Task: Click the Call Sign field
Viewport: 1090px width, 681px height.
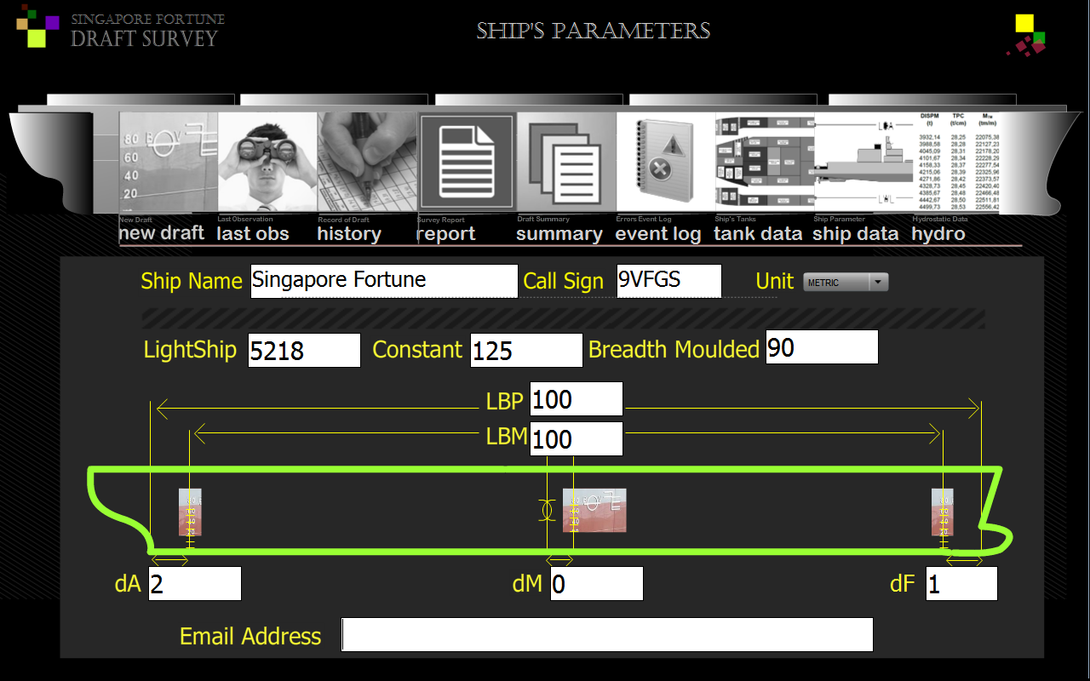Action: click(668, 281)
